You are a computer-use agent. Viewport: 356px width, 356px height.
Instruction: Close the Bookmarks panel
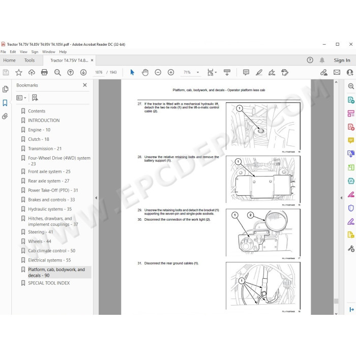(x=85, y=85)
